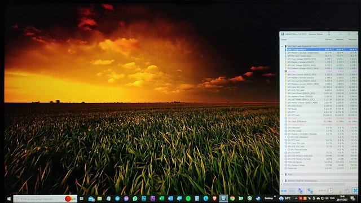361x203 pixels.
Task: Select the GPU Memory Usage row
Action: point(321,165)
